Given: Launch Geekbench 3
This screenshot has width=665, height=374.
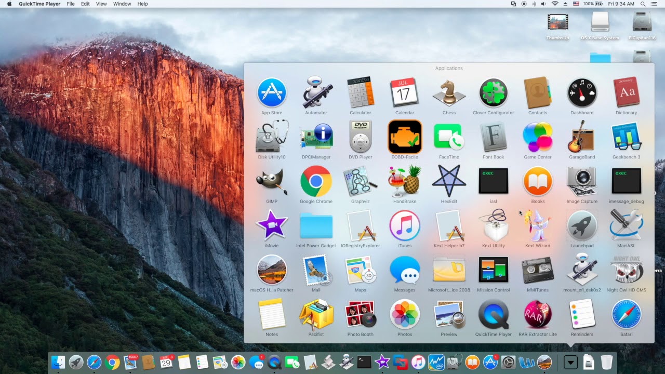Looking at the screenshot, I should pyautogui.click(x=626, y=137).
